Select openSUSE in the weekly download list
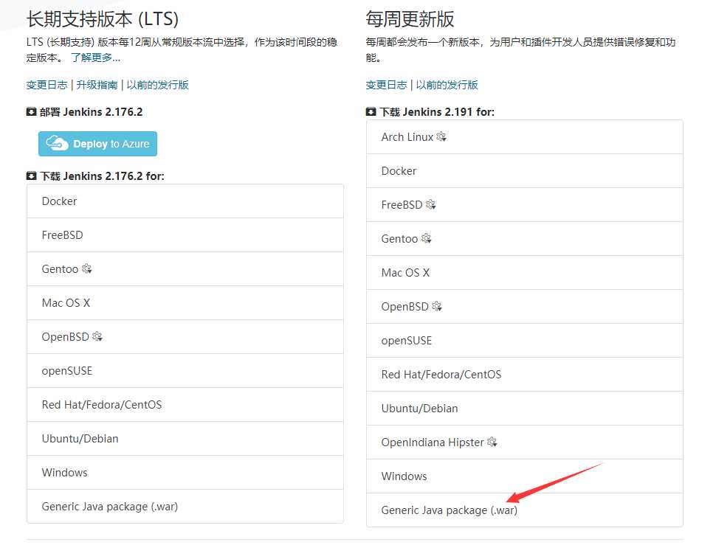Image resolution: width=716 pixels, height=545 pixels. (x=525, y=340)
